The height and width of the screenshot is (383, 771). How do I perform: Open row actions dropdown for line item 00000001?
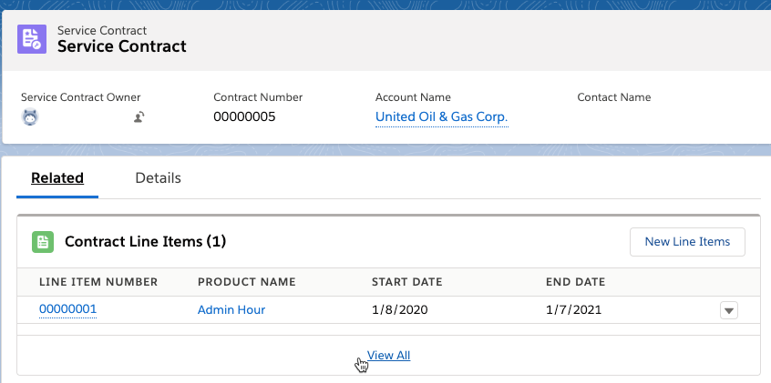[729, 310]
